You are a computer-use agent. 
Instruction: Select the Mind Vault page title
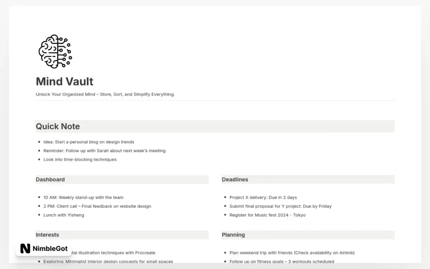[x=64, y=82]
